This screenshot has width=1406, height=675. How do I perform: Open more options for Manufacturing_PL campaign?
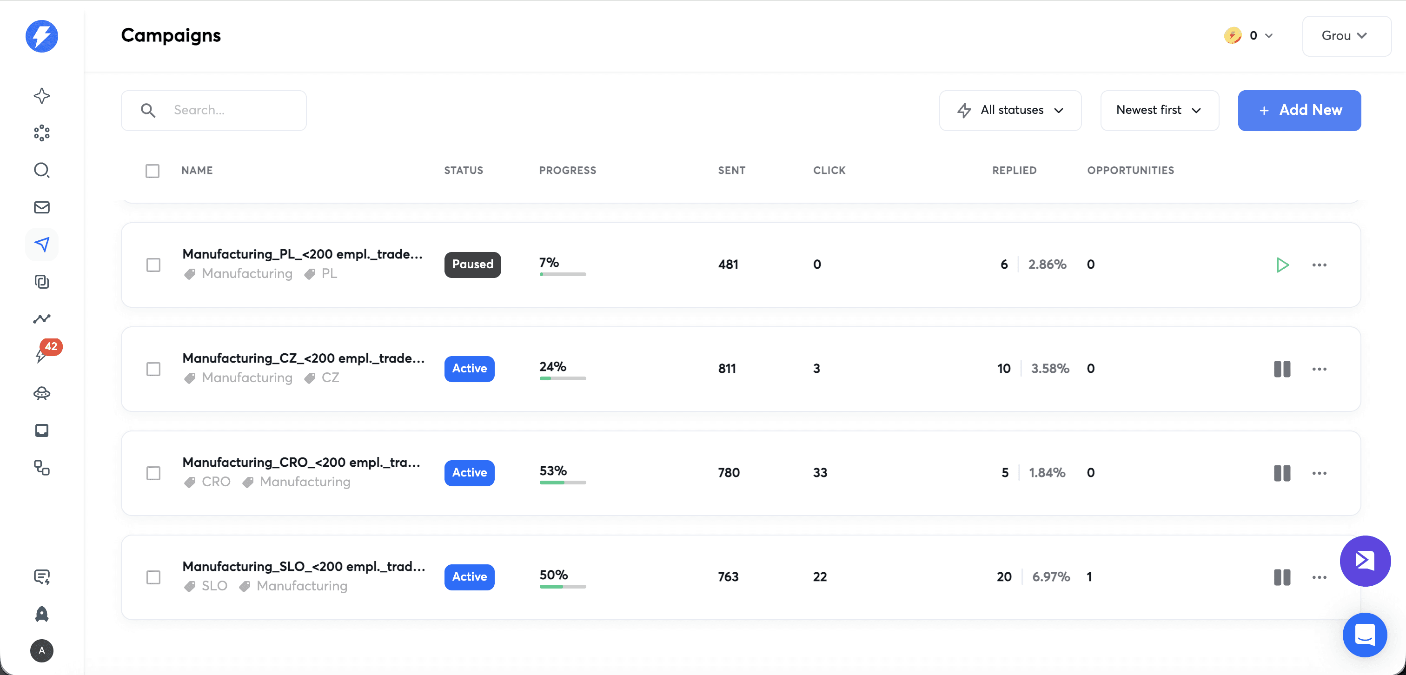[1319, 265]
